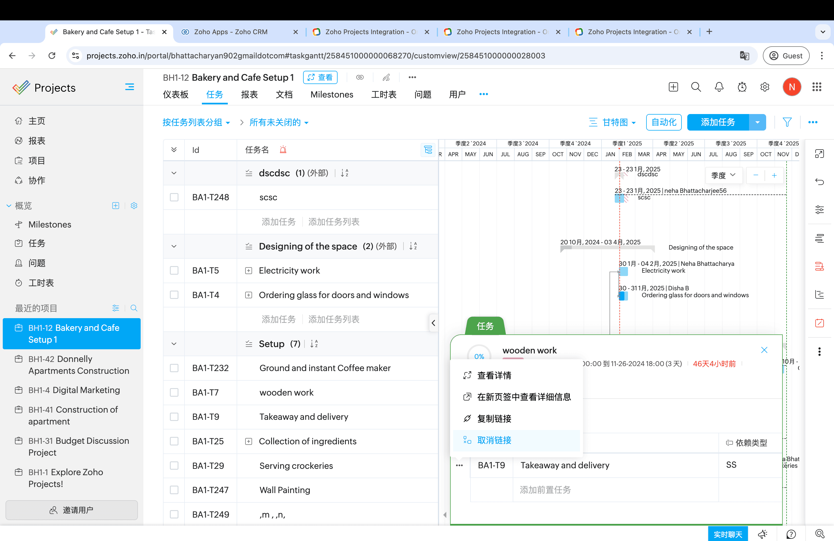Click the 自动化 button

pyautogui.click(x=663, y=122)
